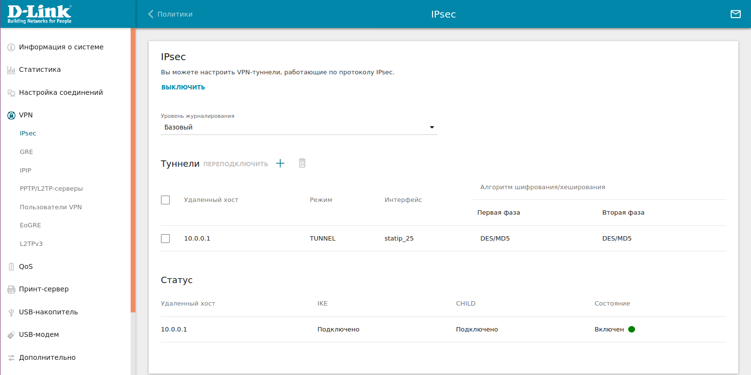Select the 10.0.0.1 tunnel checkbox
The width and height of the screenshot is (751, 375).
coord(165,239)
